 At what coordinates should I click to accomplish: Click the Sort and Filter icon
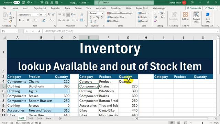pyautogui.click(x=162, y=13)
